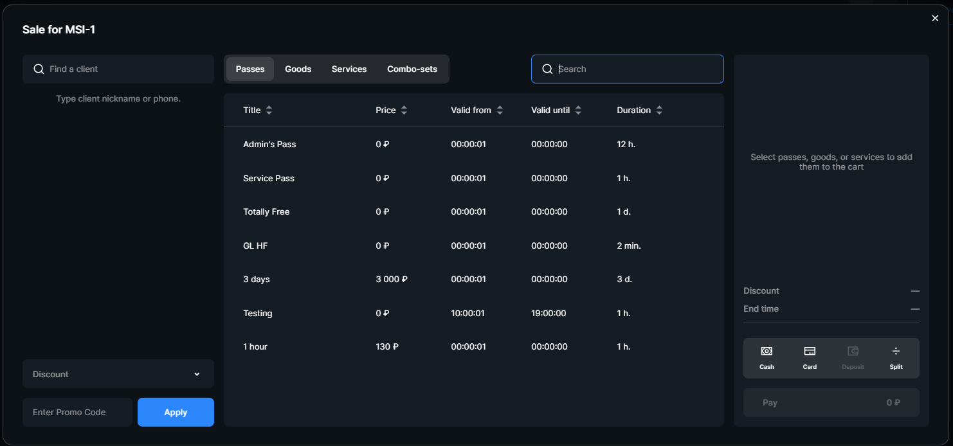Click the Discount label in cart panel
Screen dimensions: 953x446
pos(761,290)
